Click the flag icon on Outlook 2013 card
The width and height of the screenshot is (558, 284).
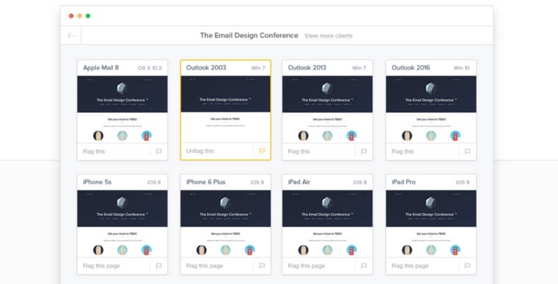pos(365,151)
